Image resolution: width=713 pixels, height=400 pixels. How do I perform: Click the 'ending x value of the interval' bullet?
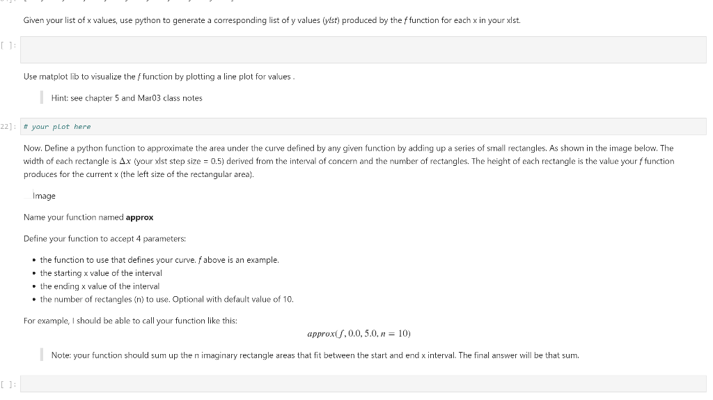pos(100,286)
